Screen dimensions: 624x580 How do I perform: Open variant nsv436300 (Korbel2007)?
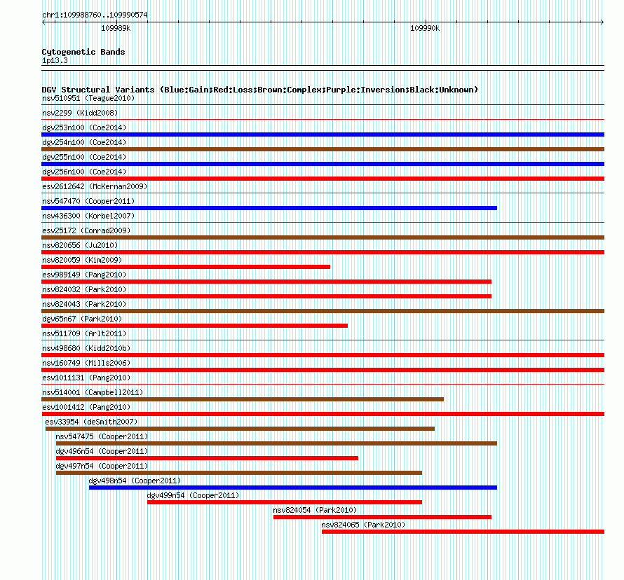[88, 216]
